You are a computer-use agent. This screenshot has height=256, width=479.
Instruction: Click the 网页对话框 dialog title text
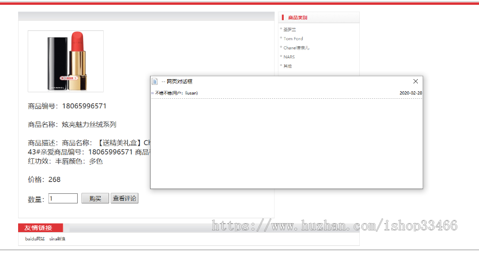point(179,81)
